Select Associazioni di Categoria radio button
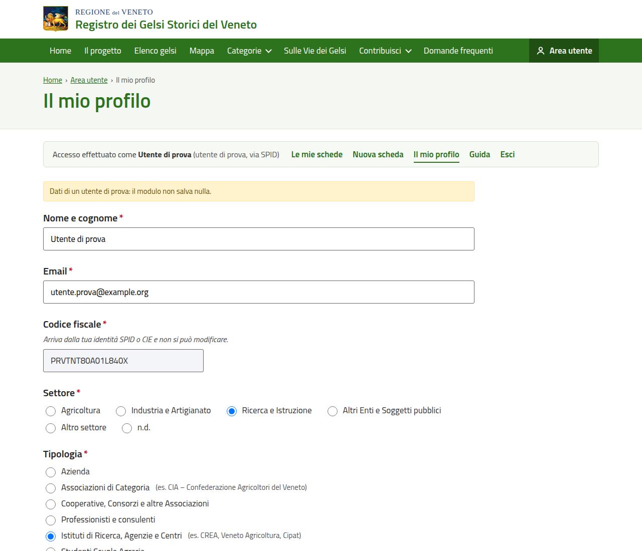642x551 pixels. [x=51, y=488]
